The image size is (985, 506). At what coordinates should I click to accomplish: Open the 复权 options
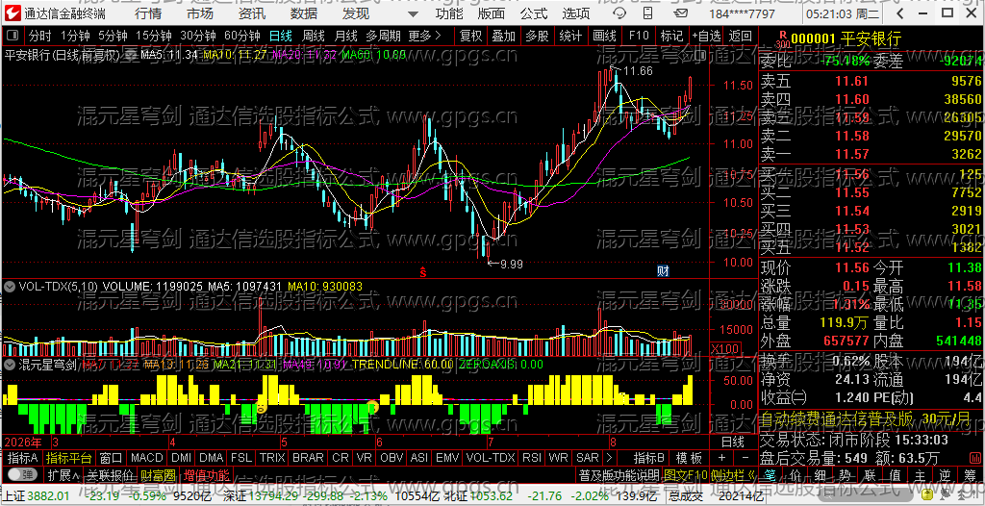(470, 36)
